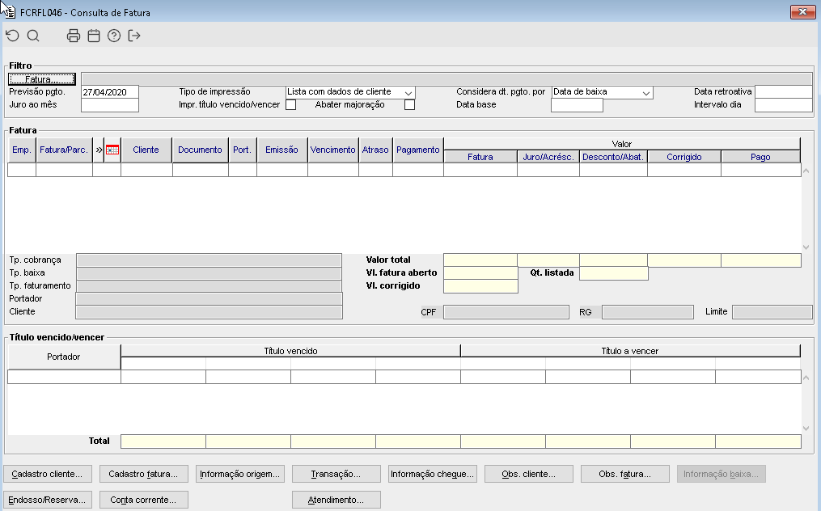Open Informação cheque... button
Viewport: 821px width, 511px height.
[x=433, y=474]
